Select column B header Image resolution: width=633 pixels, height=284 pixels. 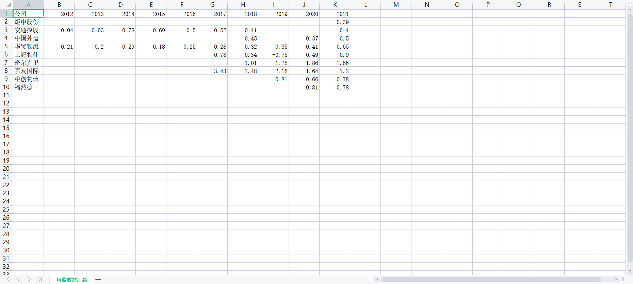tap(59, 5)
